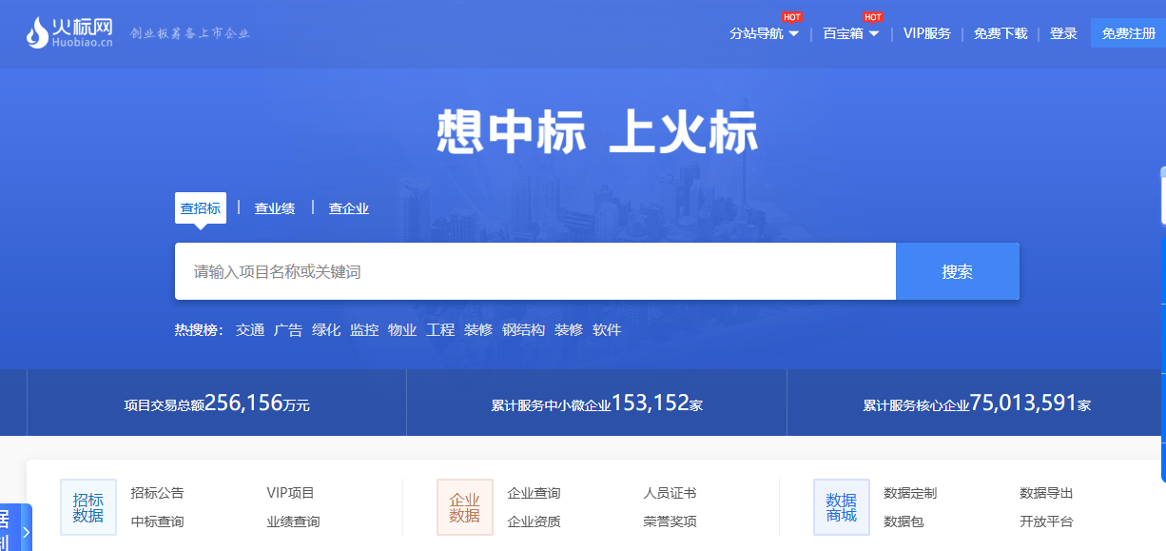Click hot search keyword 钢结构
Image resolution: width=1166 pixels, height=551 pixels.
tap(523, 330)
